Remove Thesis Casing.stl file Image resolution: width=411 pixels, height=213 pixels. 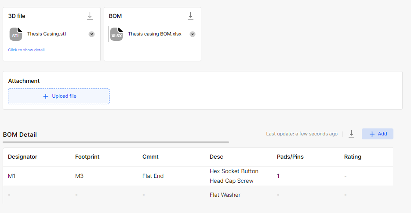91,34
